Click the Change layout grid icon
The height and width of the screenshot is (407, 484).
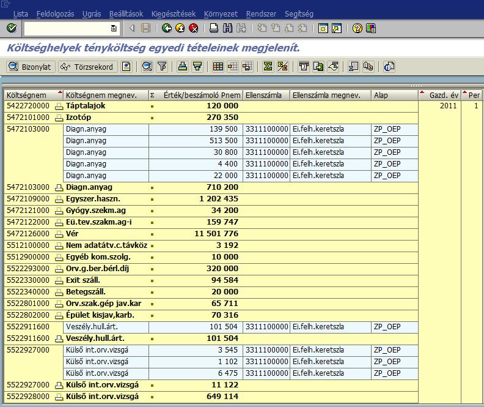click(x=218, y=67)
